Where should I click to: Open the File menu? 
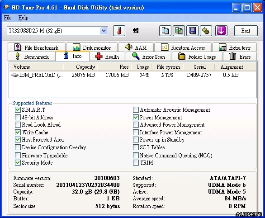point(8,18)
